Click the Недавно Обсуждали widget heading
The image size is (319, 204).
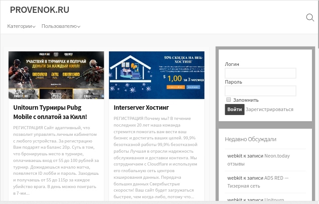click(250, 139)
